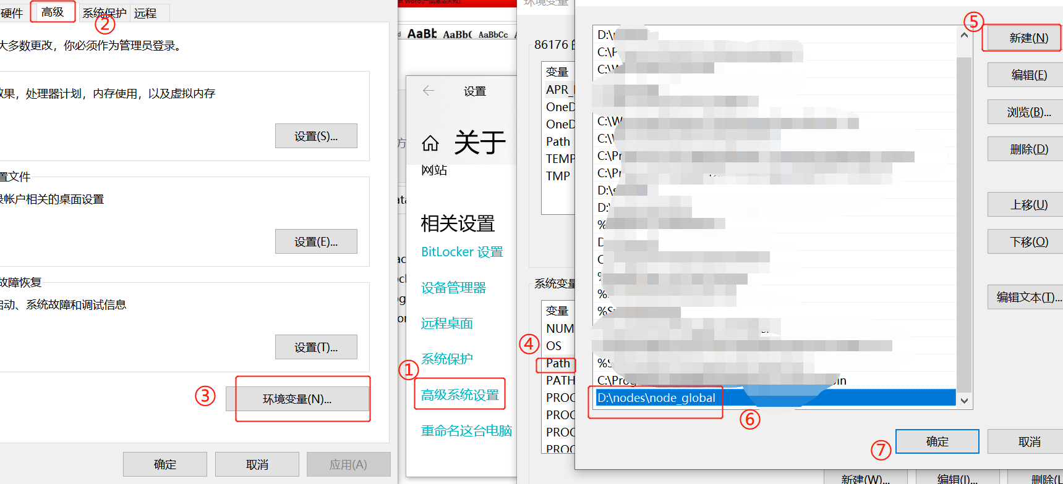Screen dimensions: 1063x484
Task: Open the 远程 tab
Action: [x=145, y=13]
